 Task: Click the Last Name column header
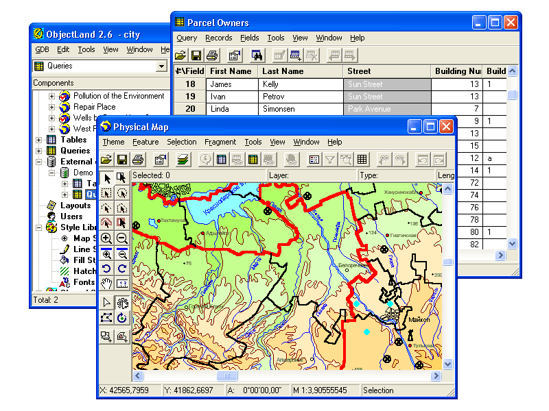[282, 71]
